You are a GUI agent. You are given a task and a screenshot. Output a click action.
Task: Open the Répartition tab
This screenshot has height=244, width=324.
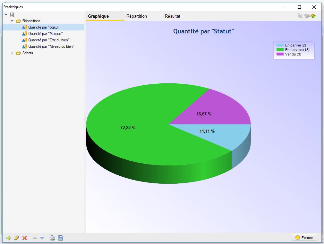coord(136,16)
